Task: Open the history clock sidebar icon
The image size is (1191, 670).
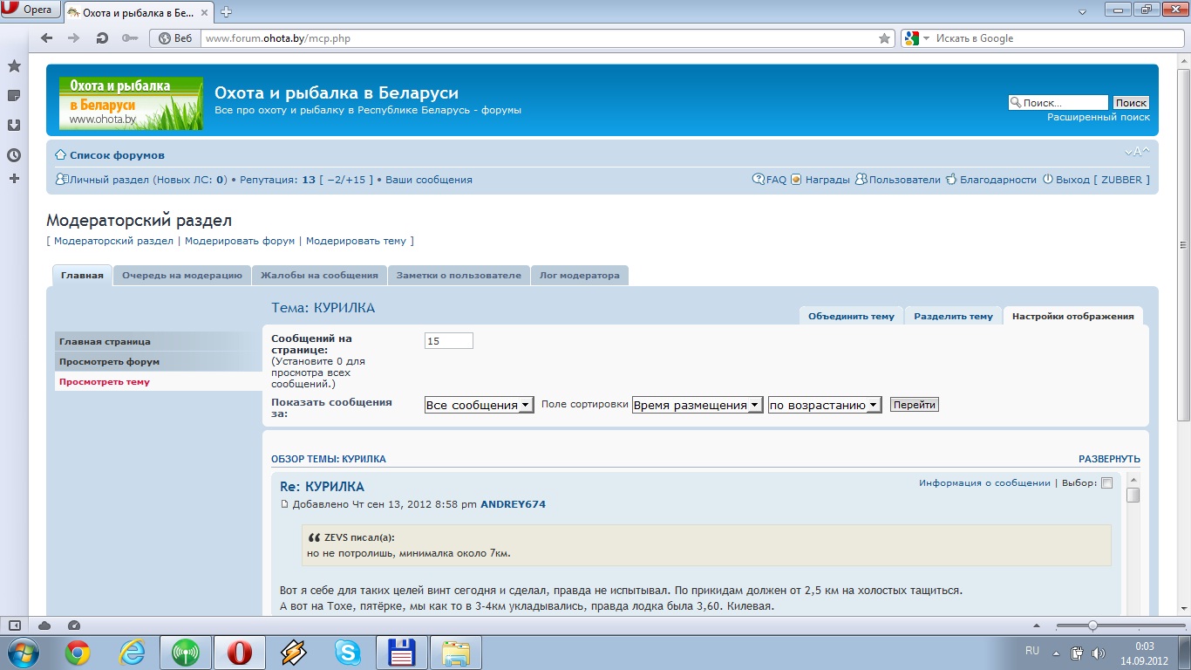Action: coord(14,155)
